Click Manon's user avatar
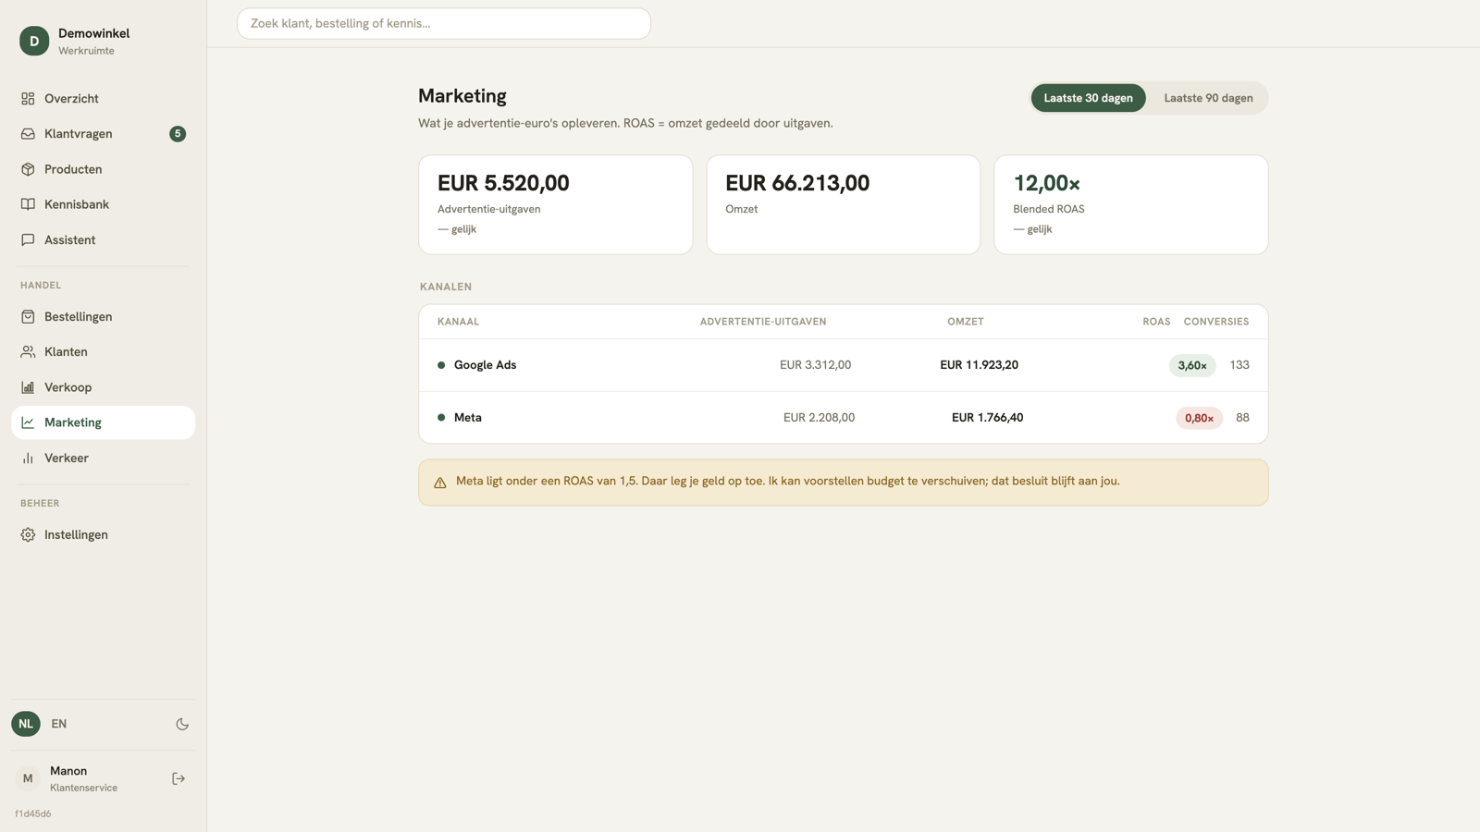1480x832 pixels. click(x=28, y=779)
